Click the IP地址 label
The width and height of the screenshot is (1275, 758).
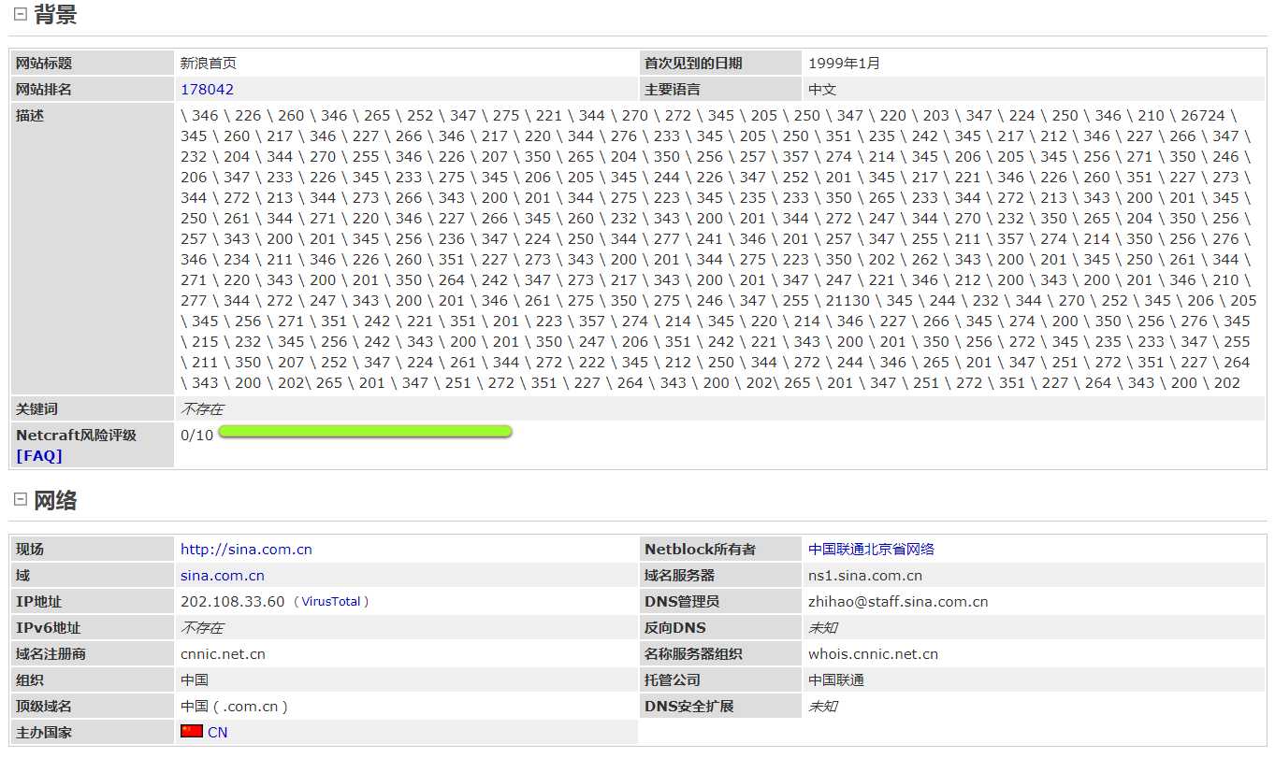click(x=38, y=602)
